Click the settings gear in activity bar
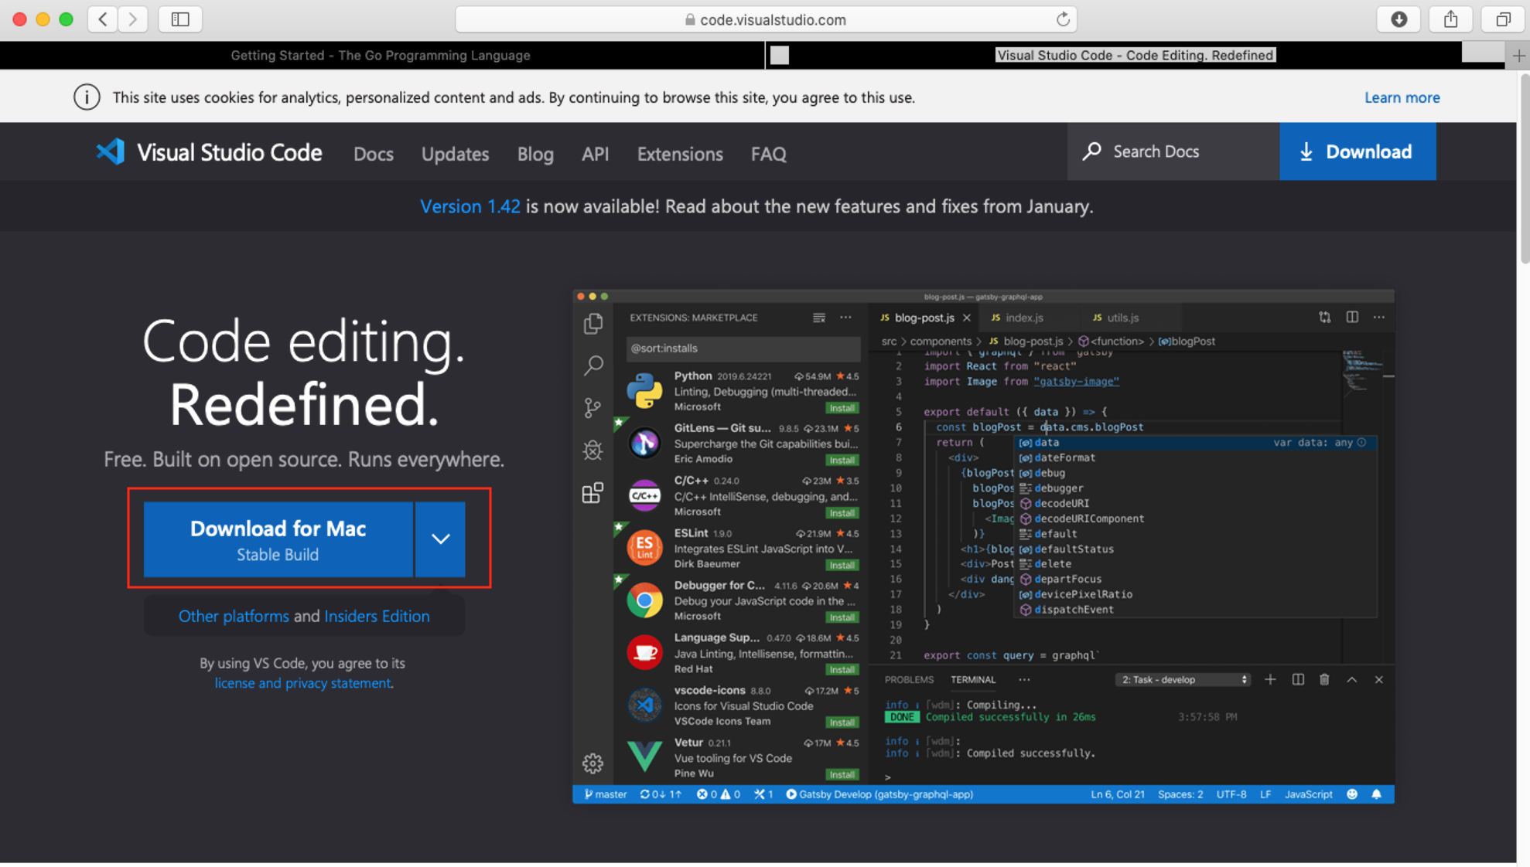 pyautogui.click(x=593, y=763)
